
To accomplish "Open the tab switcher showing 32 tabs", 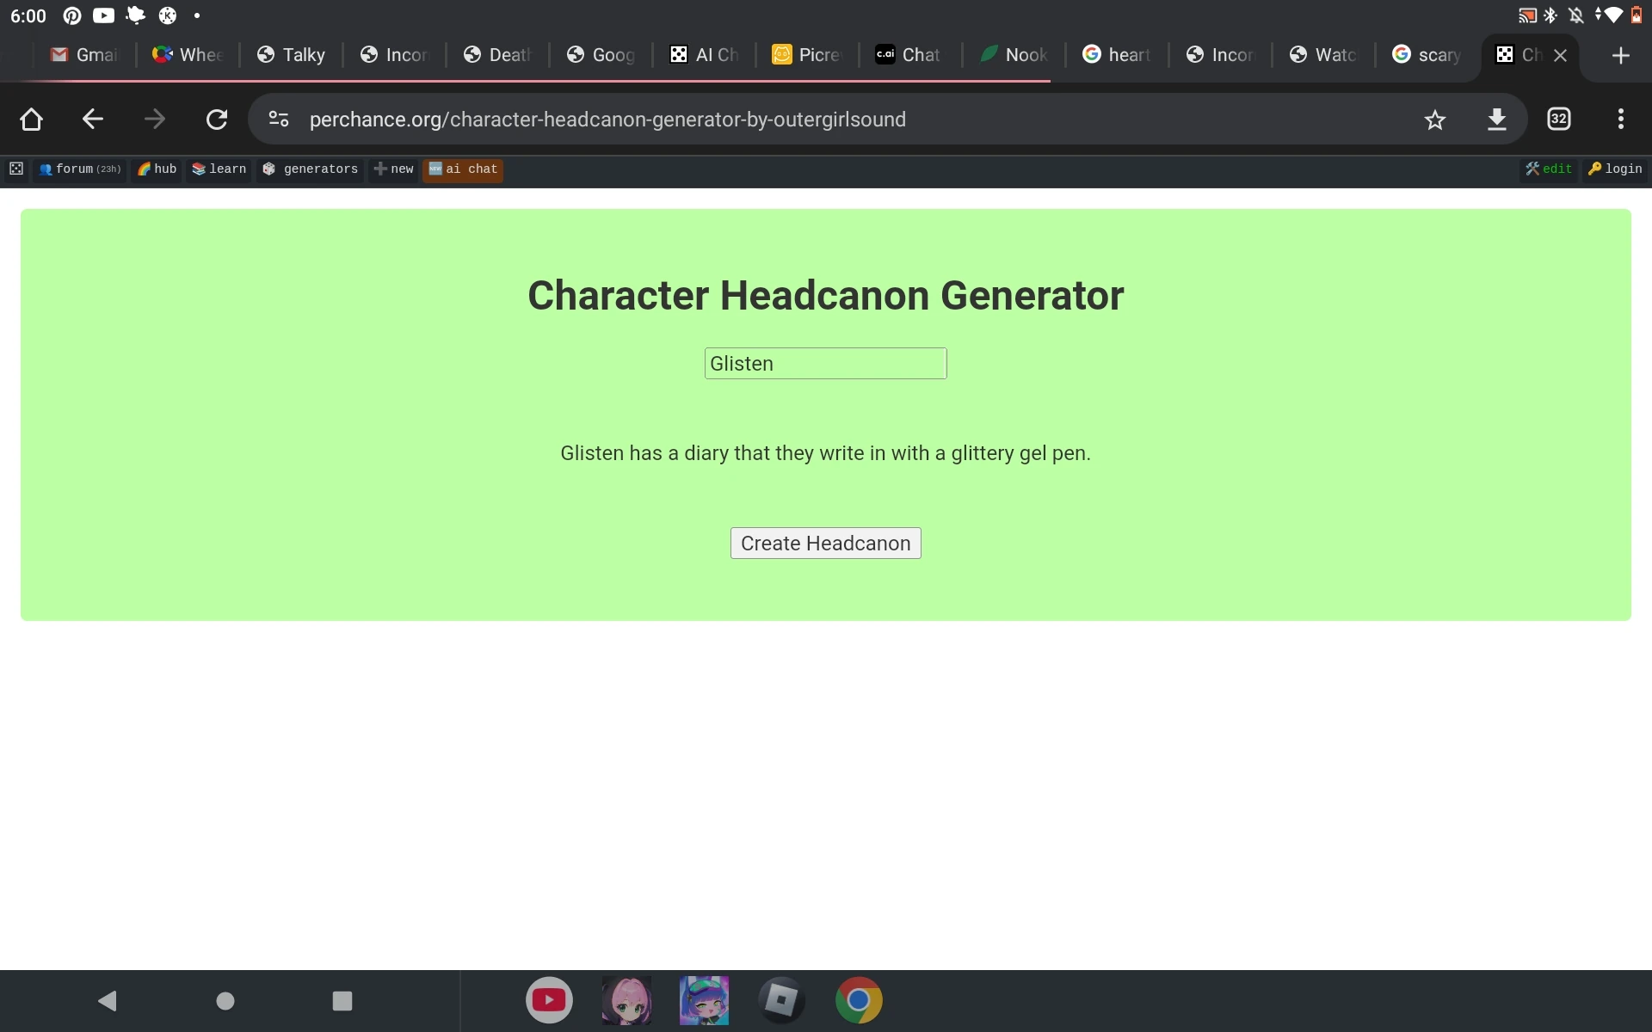I will tap(1558, 120).
